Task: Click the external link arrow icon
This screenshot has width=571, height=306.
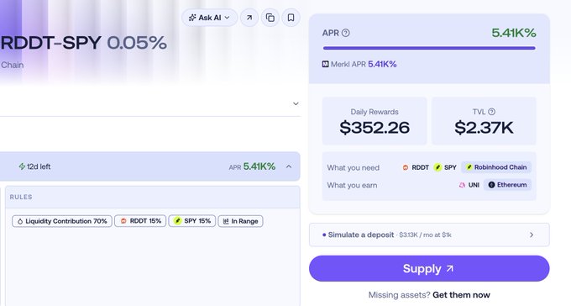Action: tap(249, 18)
